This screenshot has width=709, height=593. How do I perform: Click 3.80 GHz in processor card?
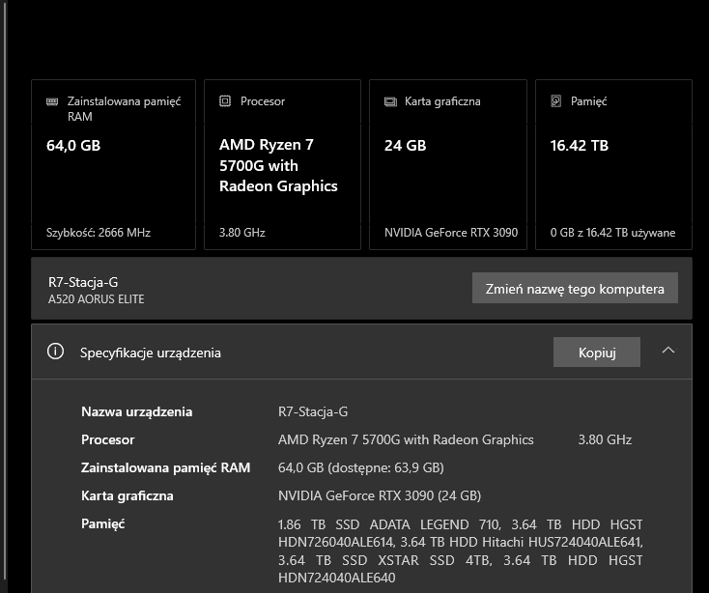point(241,233)
